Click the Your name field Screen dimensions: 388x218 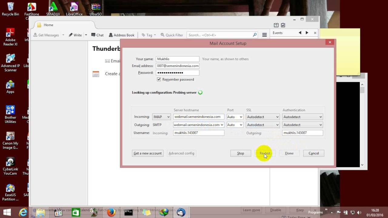(178, 59)
